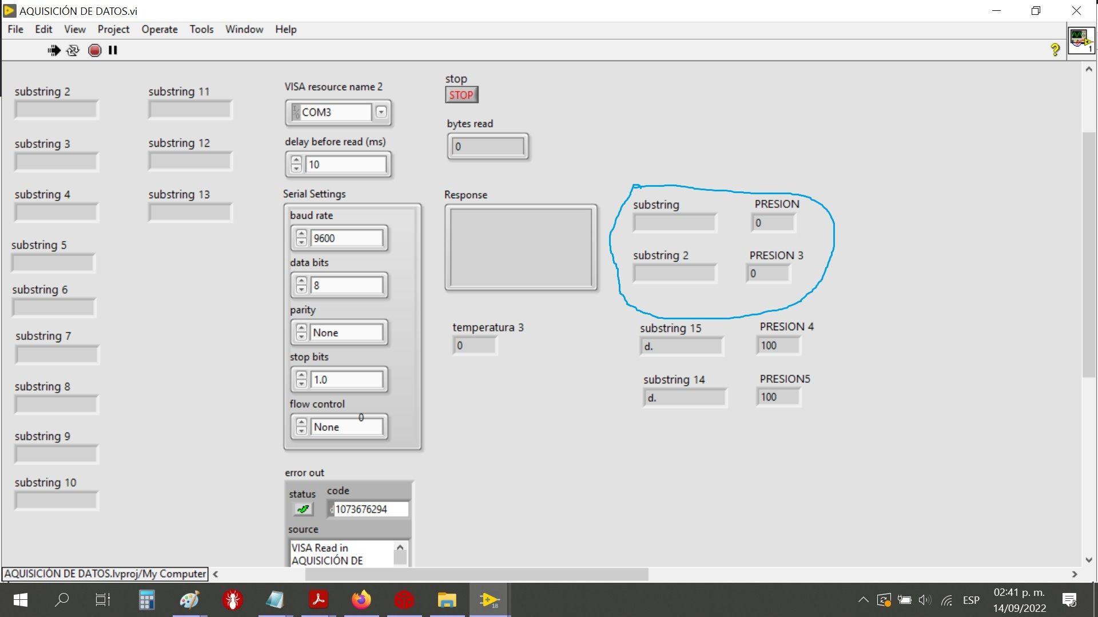The image size is (1098, 617).
Task: Open Context Help via the question mark icon
Action: click(x=1055, y=50)
